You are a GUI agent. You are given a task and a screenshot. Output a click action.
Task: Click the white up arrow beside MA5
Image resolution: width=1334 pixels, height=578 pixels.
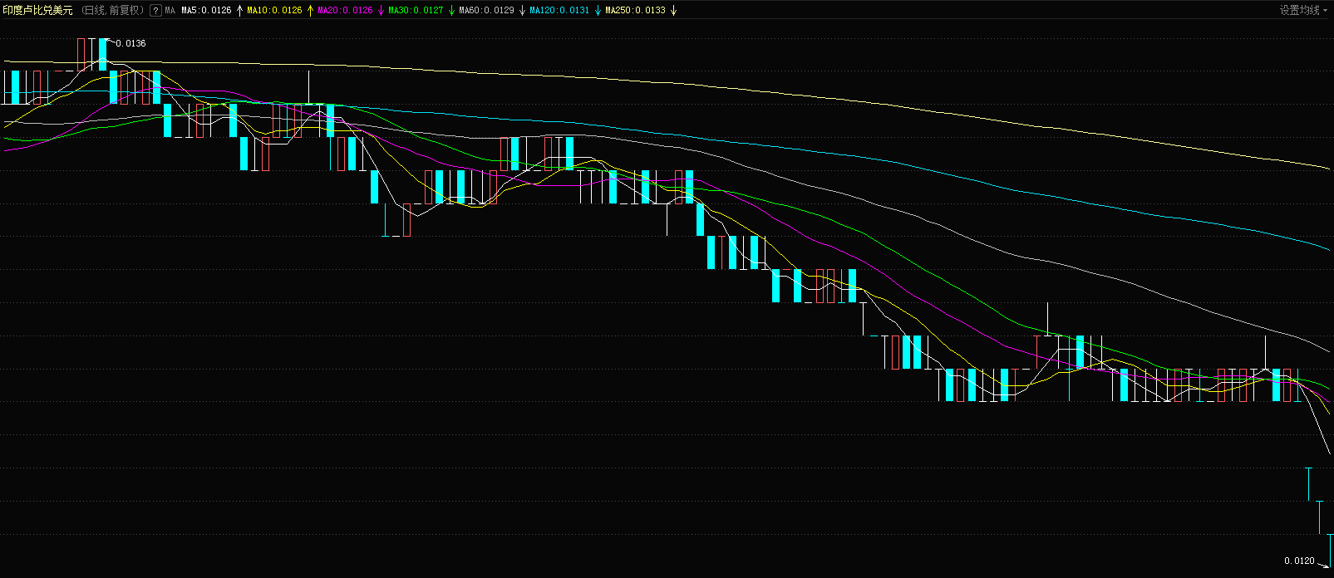[x=240, y=11]
